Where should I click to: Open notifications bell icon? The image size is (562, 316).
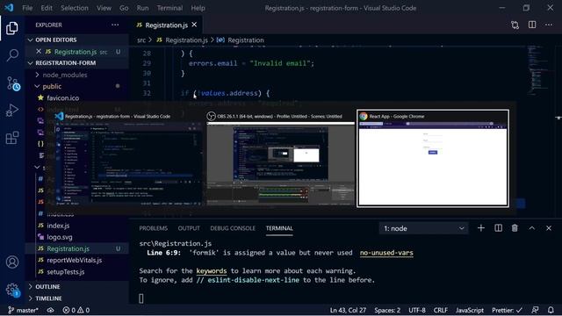[x=551, y=310]
